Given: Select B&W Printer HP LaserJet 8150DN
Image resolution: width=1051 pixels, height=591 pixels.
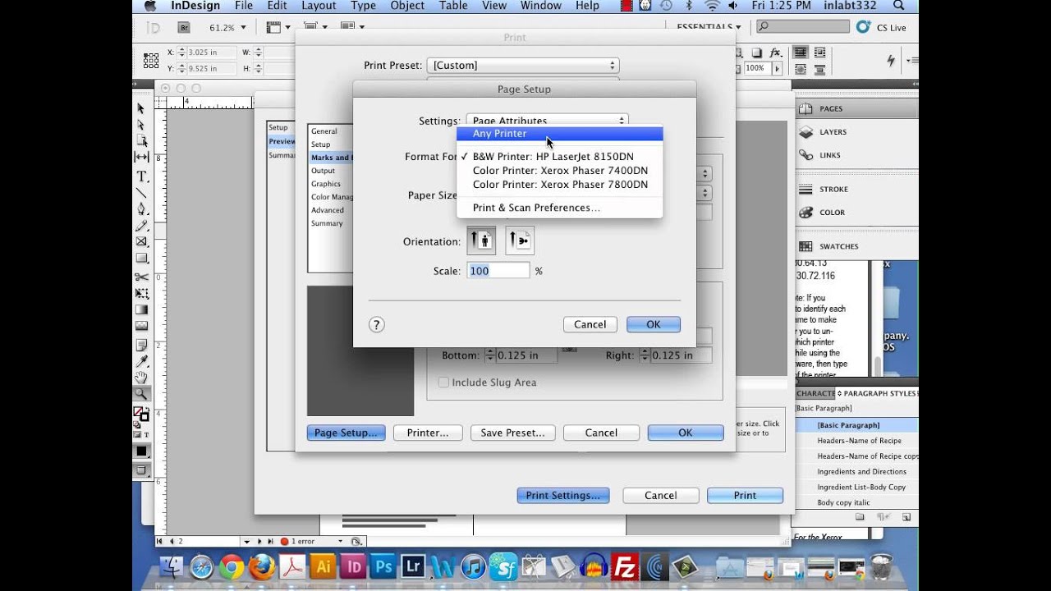Looking at the screenshot, I should click(559, 156).
